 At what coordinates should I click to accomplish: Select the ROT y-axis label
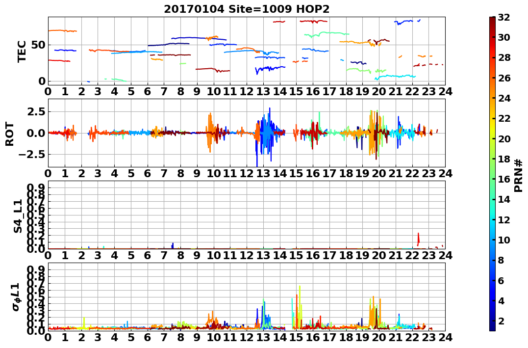click(10, 134)
